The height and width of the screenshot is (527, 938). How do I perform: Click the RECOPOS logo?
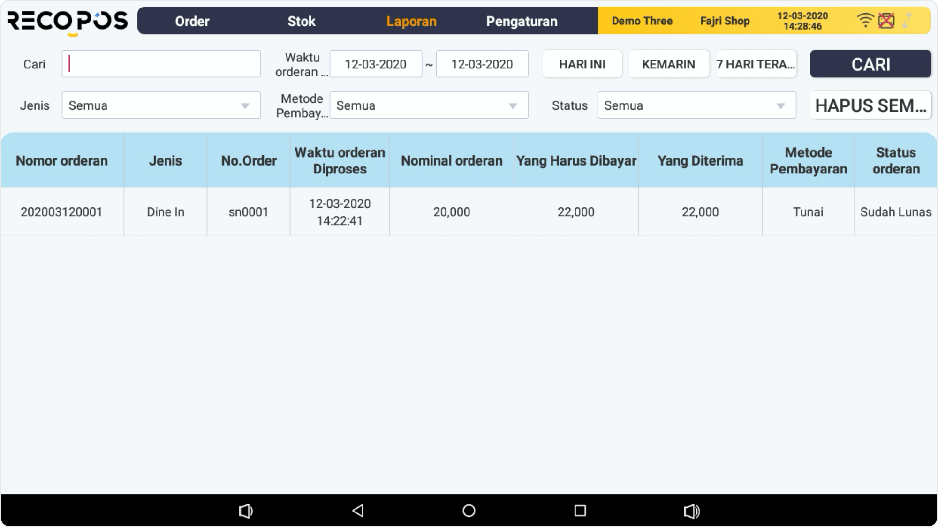tap(68, 21)
